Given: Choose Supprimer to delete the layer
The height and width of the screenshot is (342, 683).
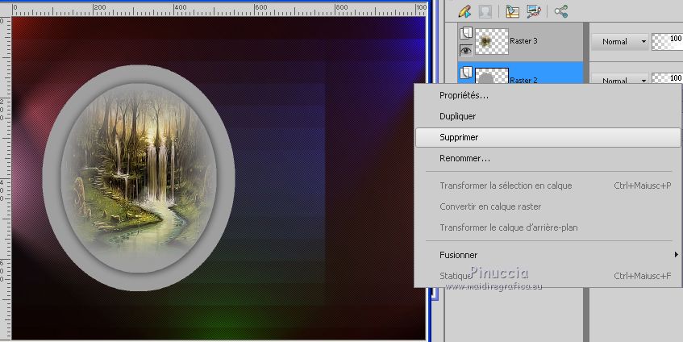Looking at the screenshot, I should pos(548,137).
